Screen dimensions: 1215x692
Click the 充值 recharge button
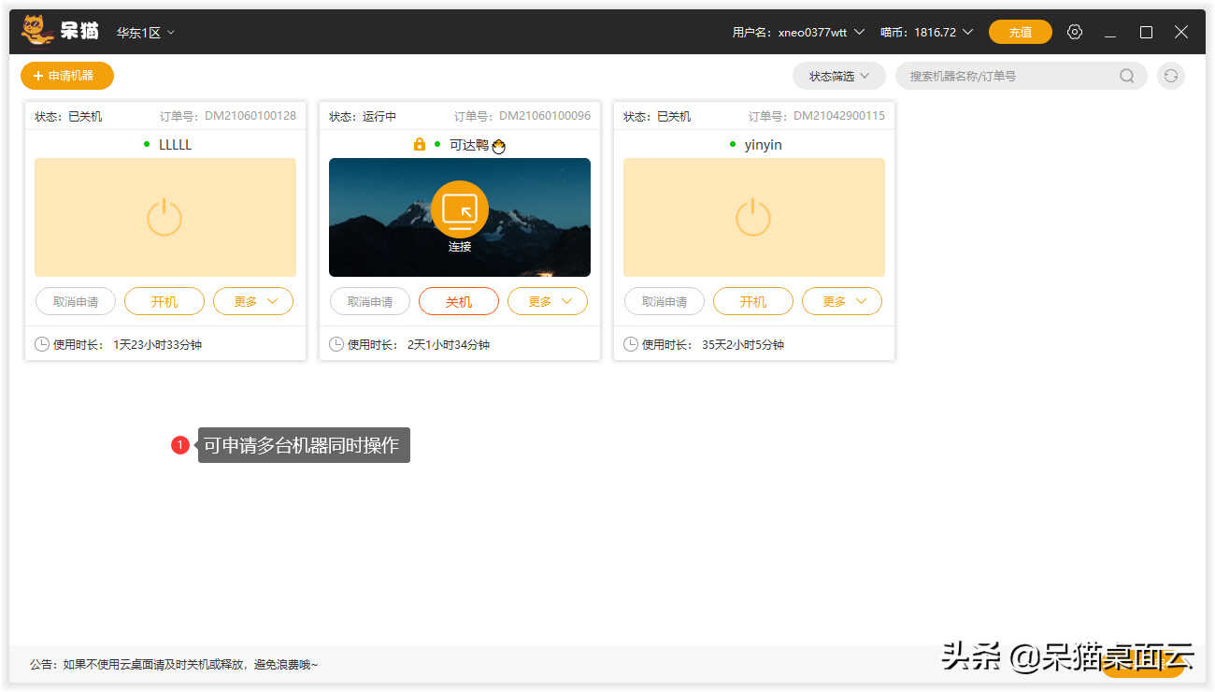(1021, 32)
